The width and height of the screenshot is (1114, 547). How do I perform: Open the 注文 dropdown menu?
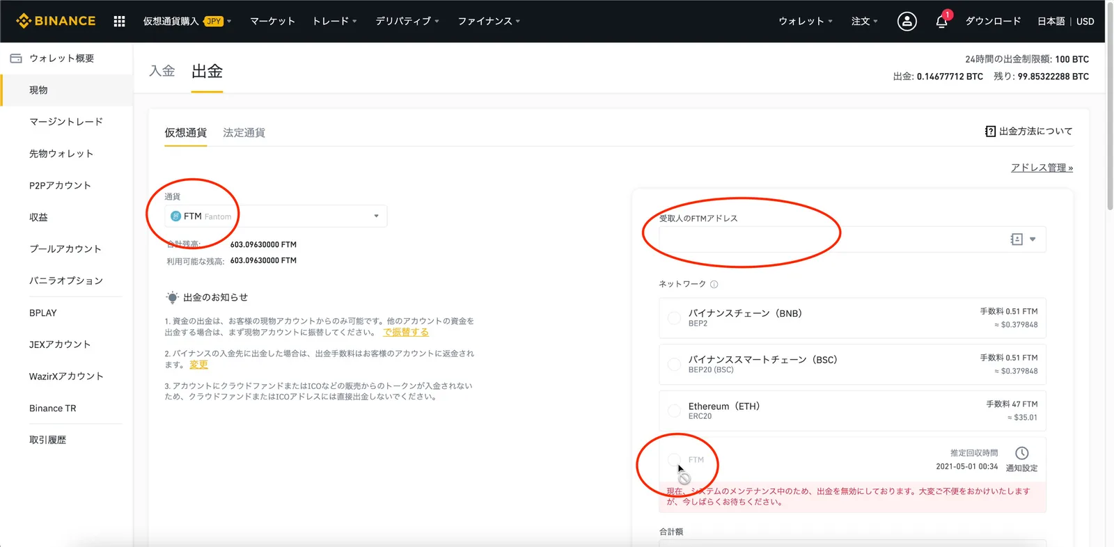click(865, 22)
